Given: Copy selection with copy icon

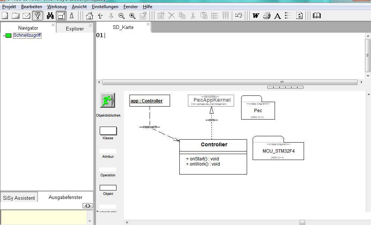Looking at the screenshot, I should coord(182,16).
